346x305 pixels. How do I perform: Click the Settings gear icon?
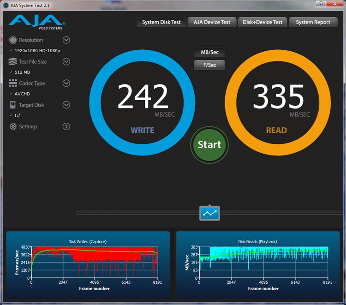pos(13,126)
